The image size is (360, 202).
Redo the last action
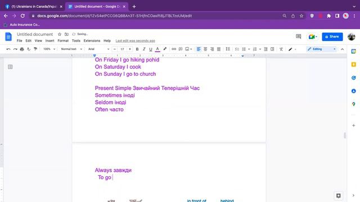point(15,49)
